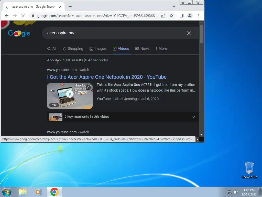
Task: Click the vertical scrollbar thumb
Action: (x=202, y=34)
